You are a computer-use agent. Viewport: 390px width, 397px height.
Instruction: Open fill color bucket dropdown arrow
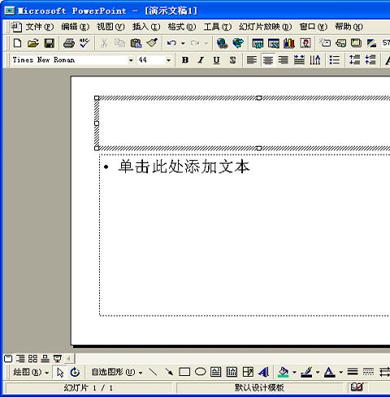pos(294,373)
